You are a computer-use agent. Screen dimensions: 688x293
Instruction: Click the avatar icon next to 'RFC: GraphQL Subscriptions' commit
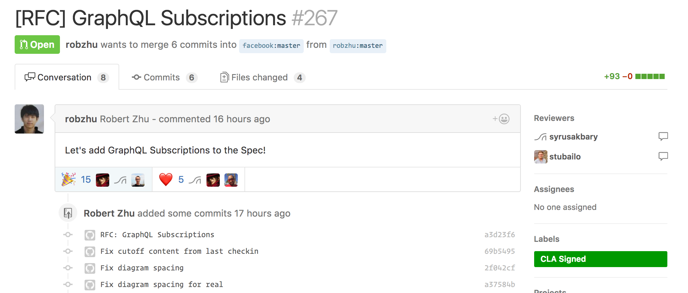click(x=90, y=235)
